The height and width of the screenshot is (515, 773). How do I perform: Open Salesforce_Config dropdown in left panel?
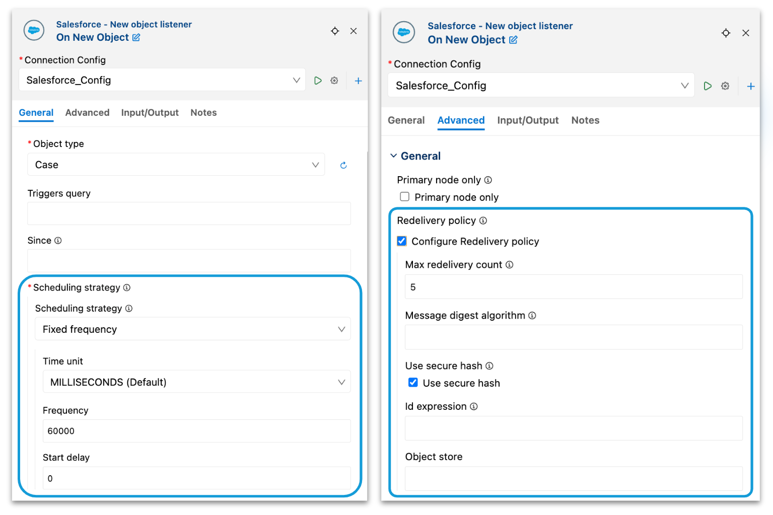click(x=162, y=80)
